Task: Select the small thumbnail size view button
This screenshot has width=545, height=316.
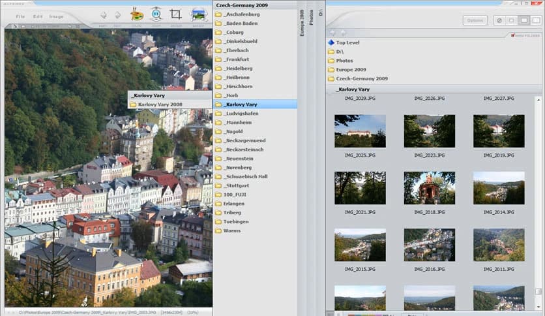Action: pyautogui.click(x=511, y=20)
